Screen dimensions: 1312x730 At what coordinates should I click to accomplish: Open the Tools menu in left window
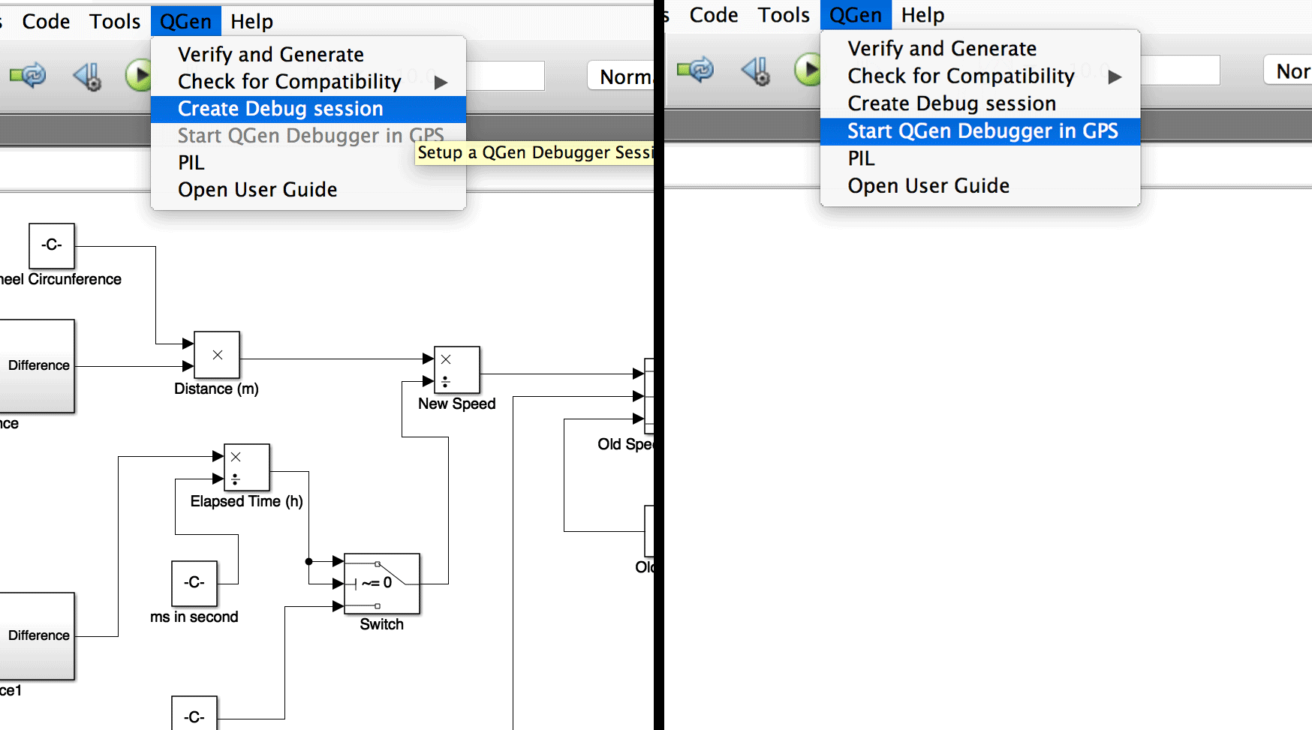pos(115,21)
